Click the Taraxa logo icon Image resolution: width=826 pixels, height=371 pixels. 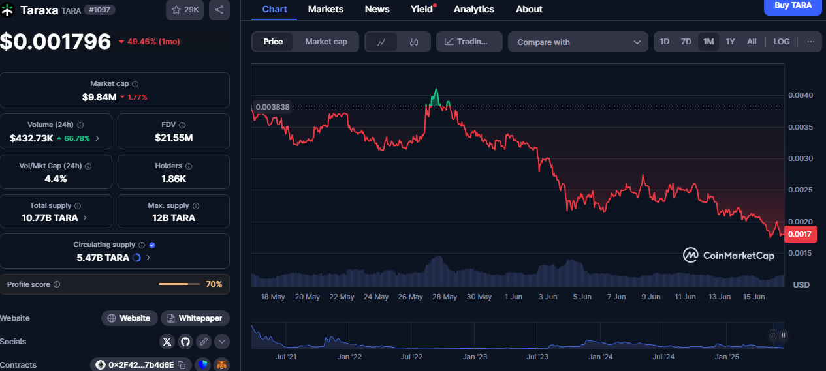8,10
